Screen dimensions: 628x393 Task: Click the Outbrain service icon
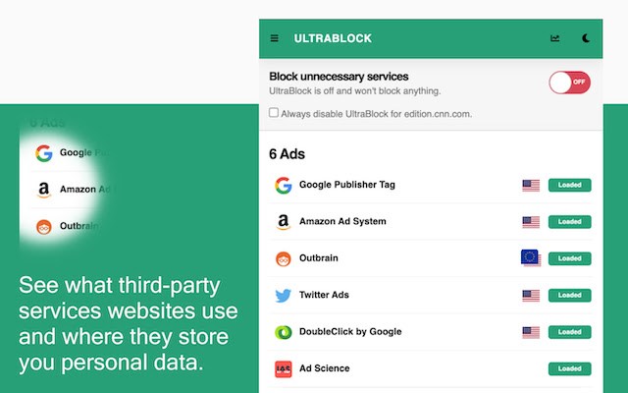[284, 258]
